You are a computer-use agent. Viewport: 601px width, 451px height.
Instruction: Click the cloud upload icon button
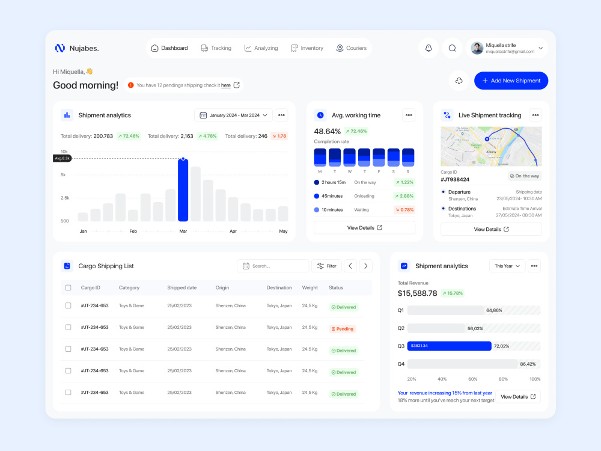tap(459, 81)
